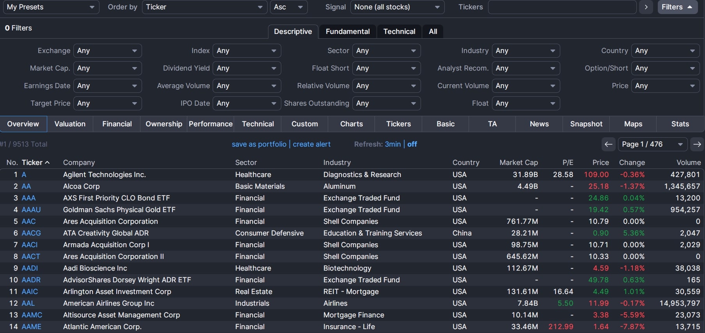Select the Tickers view tab
The width and height of the screenshot is (705, 333).
point(398,124)
